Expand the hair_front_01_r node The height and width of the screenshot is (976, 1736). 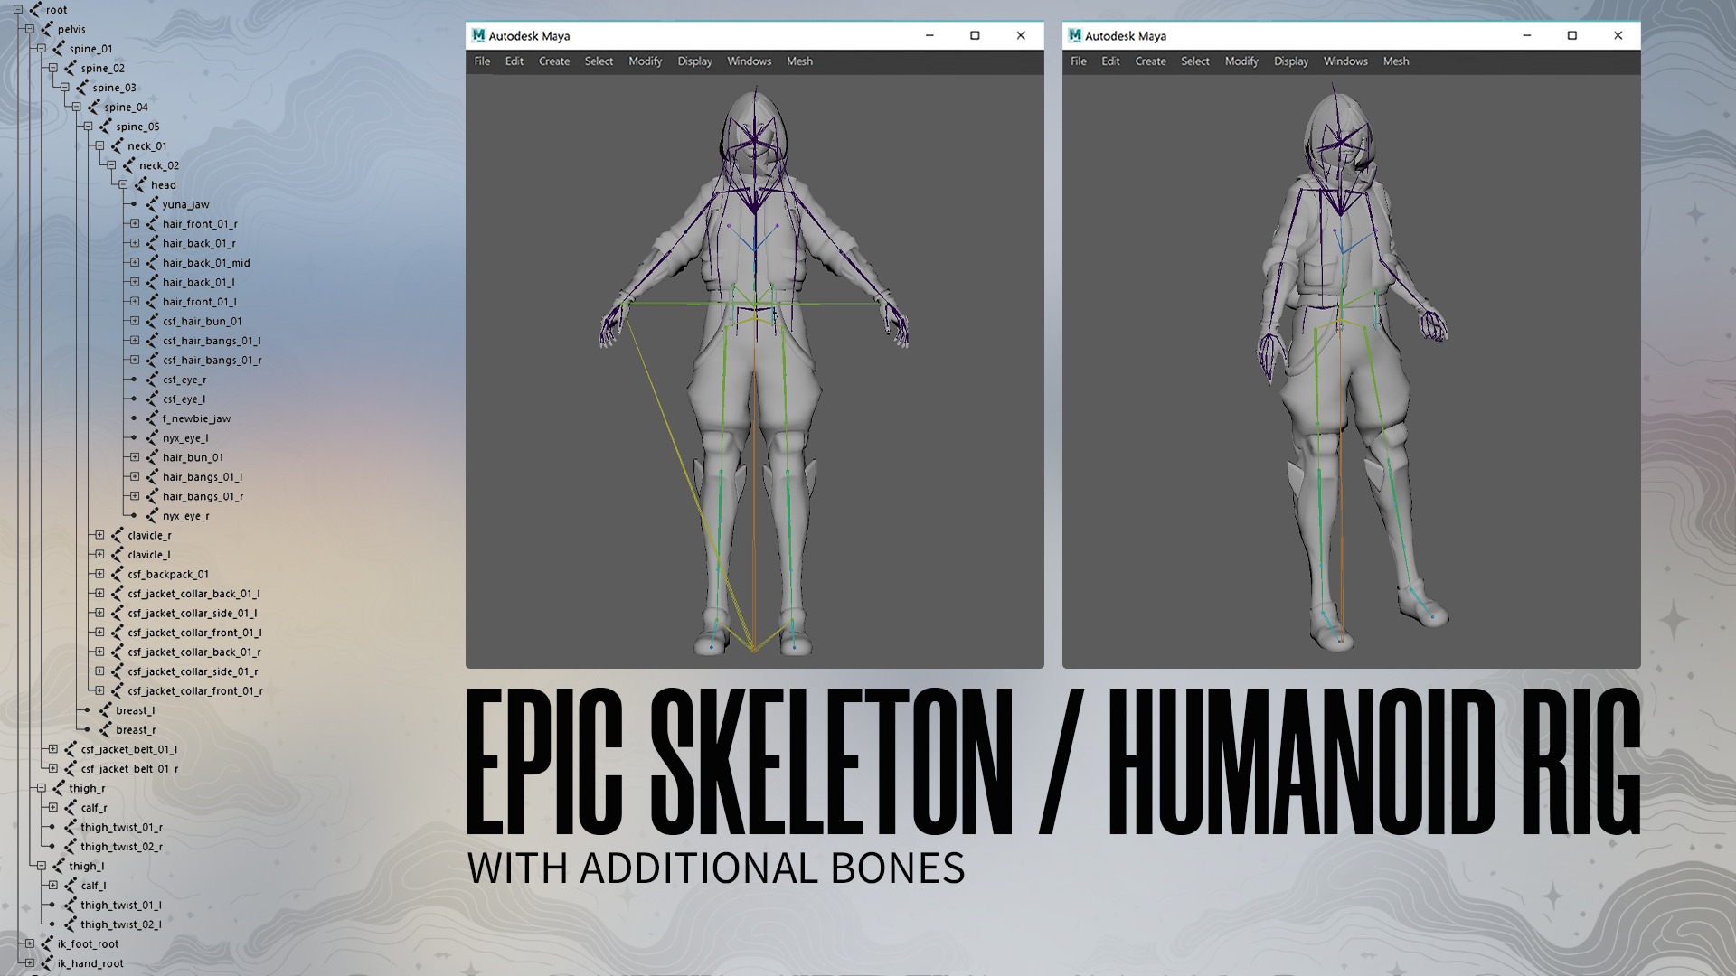(135, 224)
